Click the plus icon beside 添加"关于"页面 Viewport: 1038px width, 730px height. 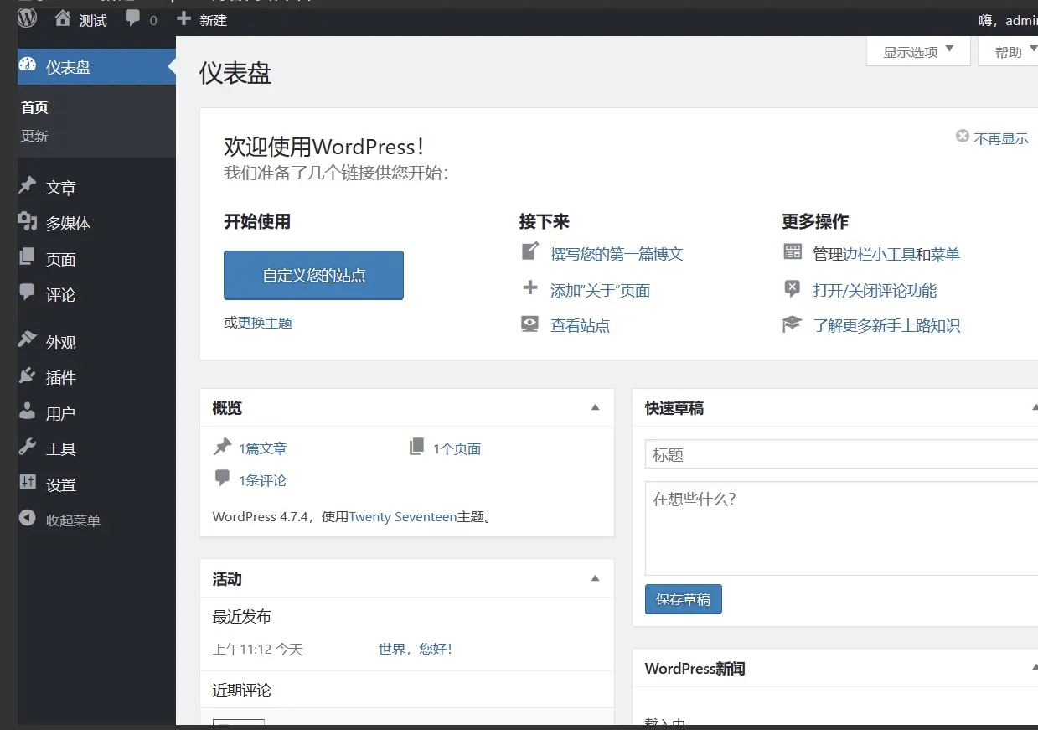[x=529, y=288]
